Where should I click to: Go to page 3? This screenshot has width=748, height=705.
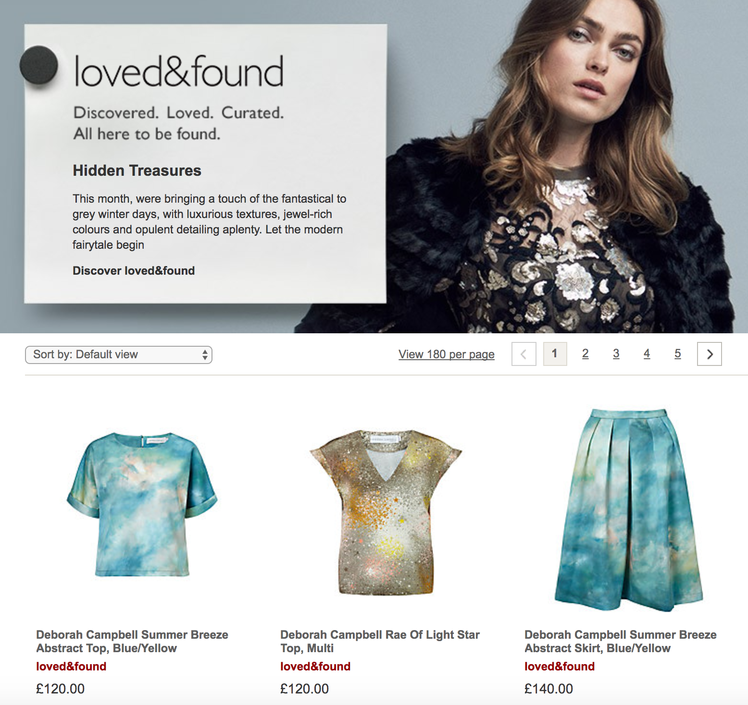click(616, 354)
